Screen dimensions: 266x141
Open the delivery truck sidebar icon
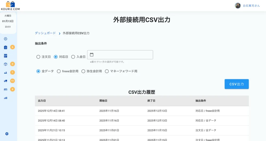click(6, 81)
